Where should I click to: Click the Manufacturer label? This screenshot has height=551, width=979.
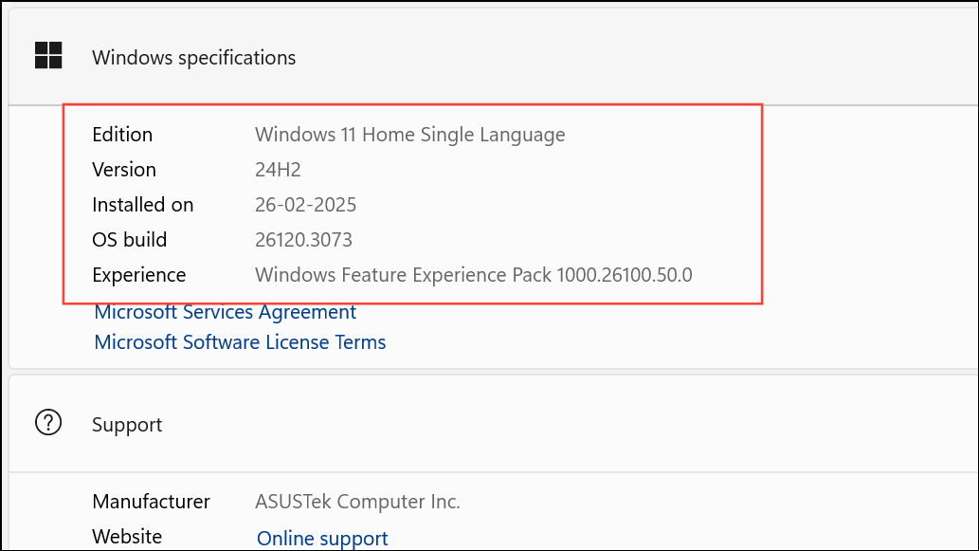pyautogui.click(x=151, y=501)
